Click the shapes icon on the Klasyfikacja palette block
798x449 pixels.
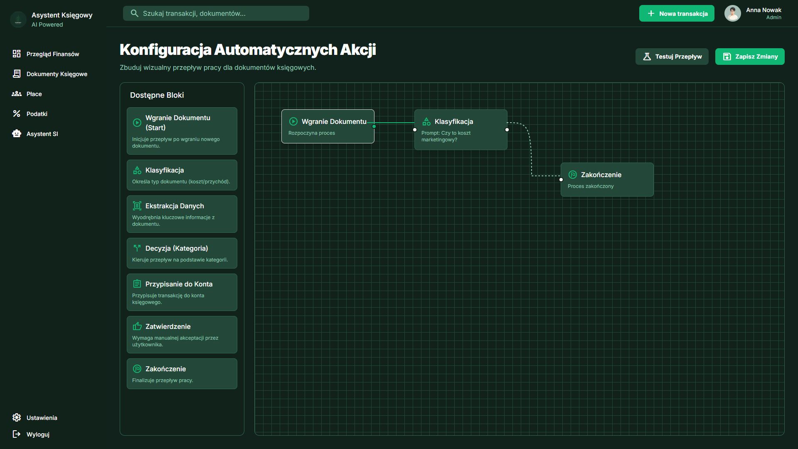tap(137, 170)
